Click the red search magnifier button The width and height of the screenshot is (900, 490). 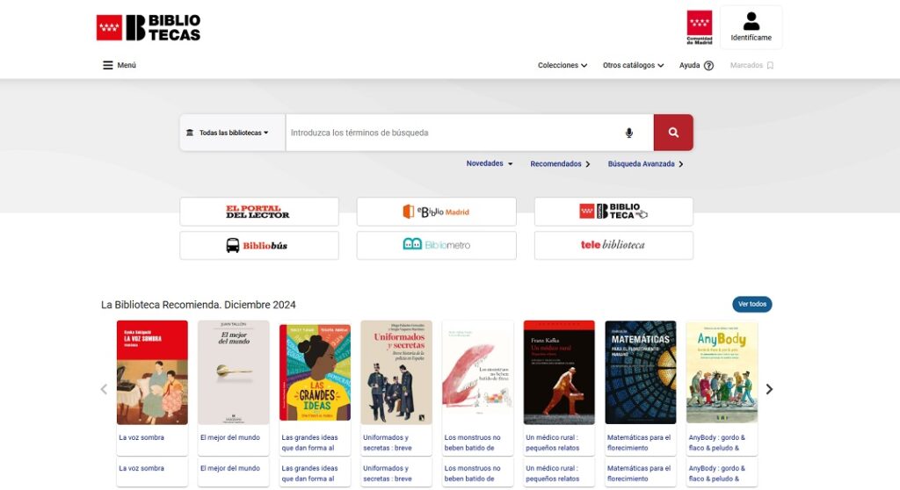point(673,133)
